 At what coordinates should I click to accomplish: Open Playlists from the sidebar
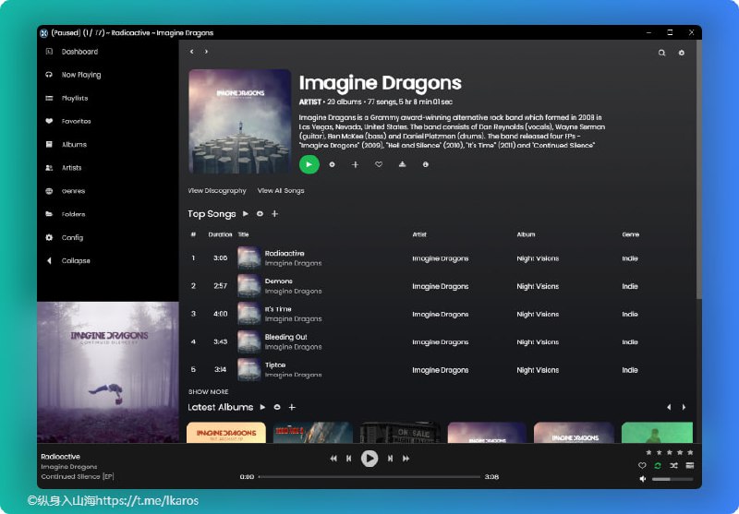point(75,98)
